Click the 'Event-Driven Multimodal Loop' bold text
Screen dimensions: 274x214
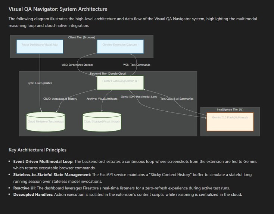(43, 161)
